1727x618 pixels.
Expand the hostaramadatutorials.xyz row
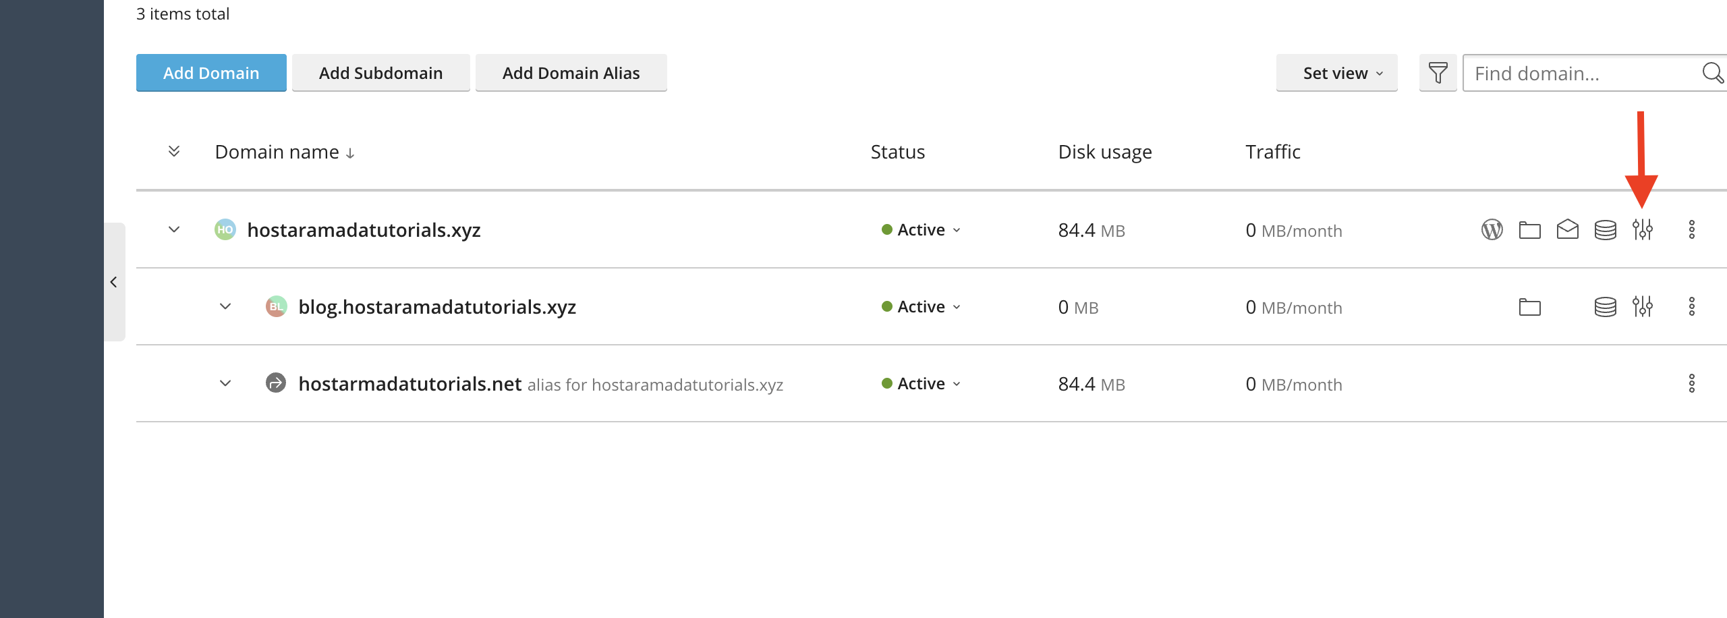coord(174,229)
